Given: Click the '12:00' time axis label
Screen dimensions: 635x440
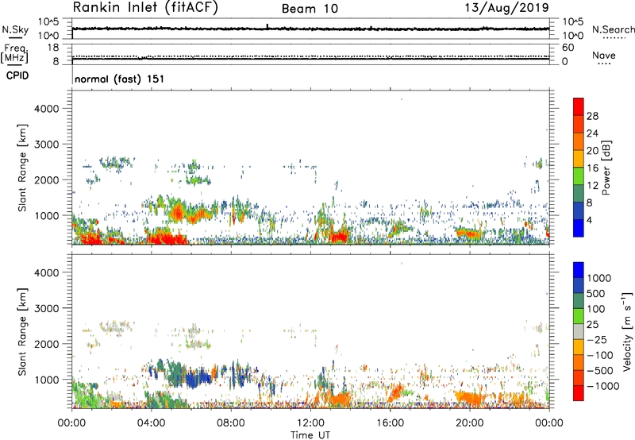Looking at the screenshot, I should (x=310, y=423).
